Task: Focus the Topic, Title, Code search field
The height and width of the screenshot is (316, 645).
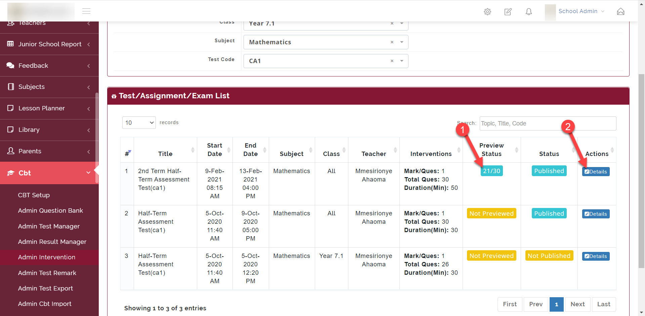Action: tap(548, 123)
